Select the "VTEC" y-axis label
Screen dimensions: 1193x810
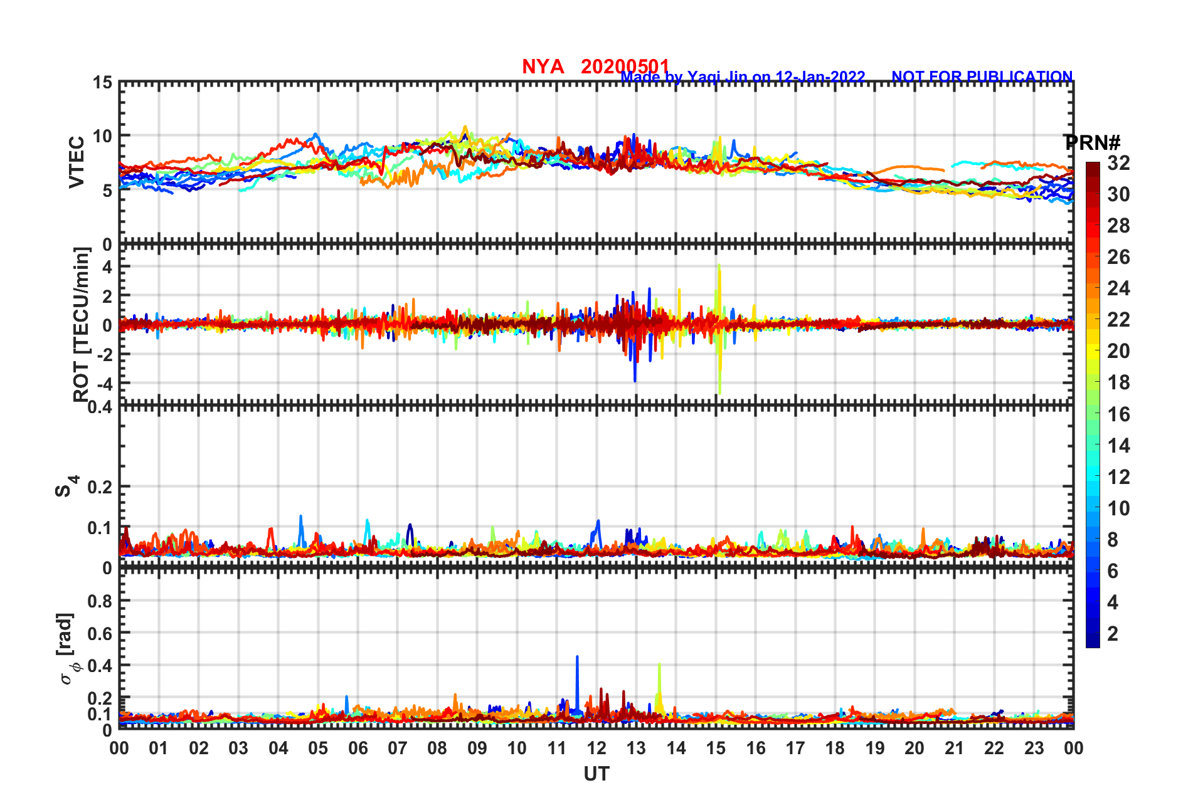point(77,162)
